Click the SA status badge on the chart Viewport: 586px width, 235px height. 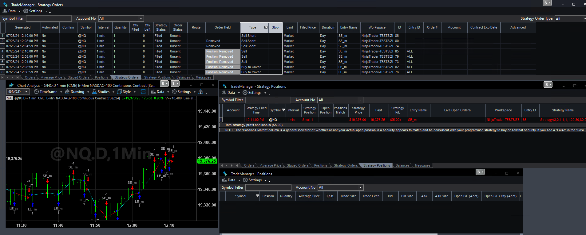coord(9,98)
